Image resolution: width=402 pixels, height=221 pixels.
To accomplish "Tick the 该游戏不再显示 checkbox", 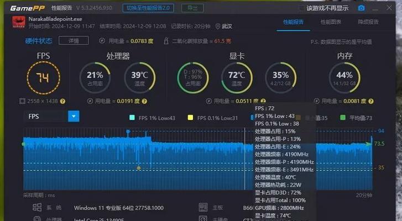I will coord(302,8).
